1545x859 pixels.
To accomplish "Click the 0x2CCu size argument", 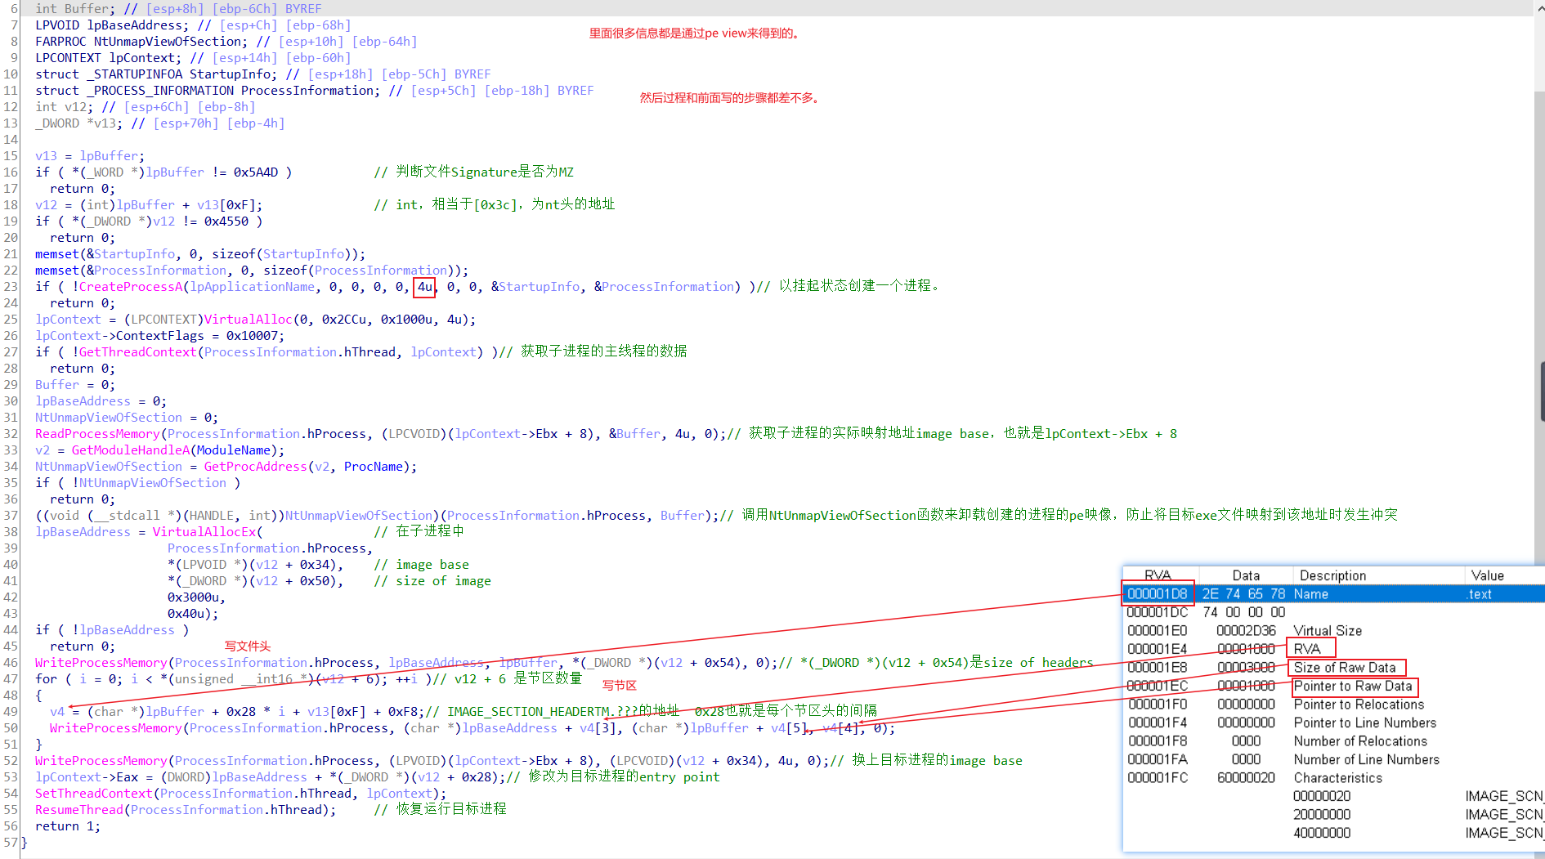I will click(344, 320).
